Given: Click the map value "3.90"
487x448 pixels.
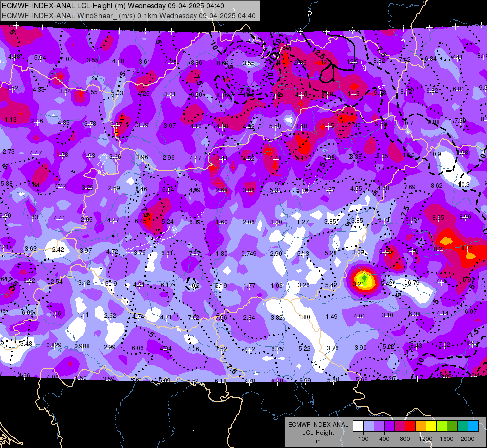Looking at the screenshot, I should coord(361,348).
